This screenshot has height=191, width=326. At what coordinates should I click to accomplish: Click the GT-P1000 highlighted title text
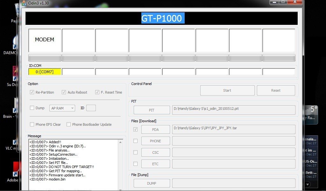tap(163, 18)
